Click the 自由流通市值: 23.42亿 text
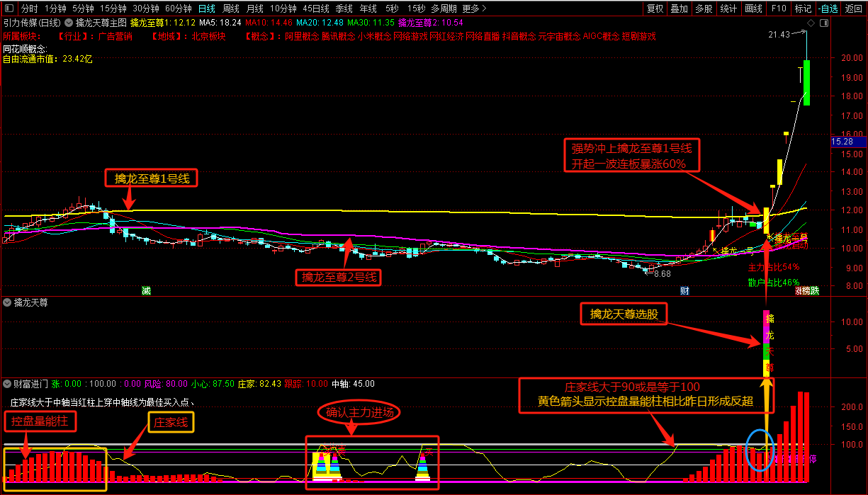Screen dimensions: 868x495 coord(47,59)
